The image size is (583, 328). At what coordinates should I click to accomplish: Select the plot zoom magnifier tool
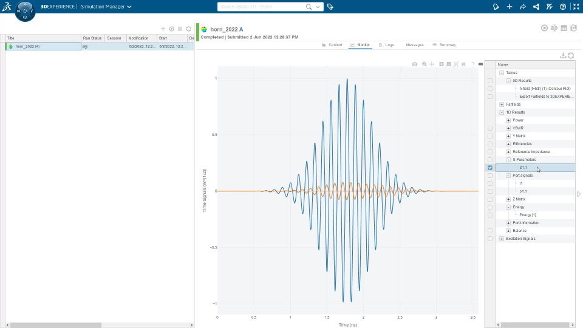[x=424, y=64]
